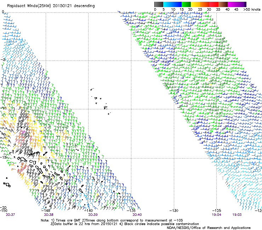Viewport: 262px width, 230px height.
Task: Click the '35' legend scale number
Action: coord(218,9)
